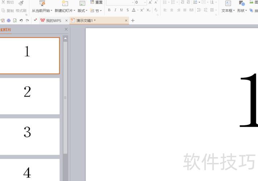The width and height of the screenshot is (258, 181).
Task: Click the Reset (重置) button
Action: coord(97,2)
